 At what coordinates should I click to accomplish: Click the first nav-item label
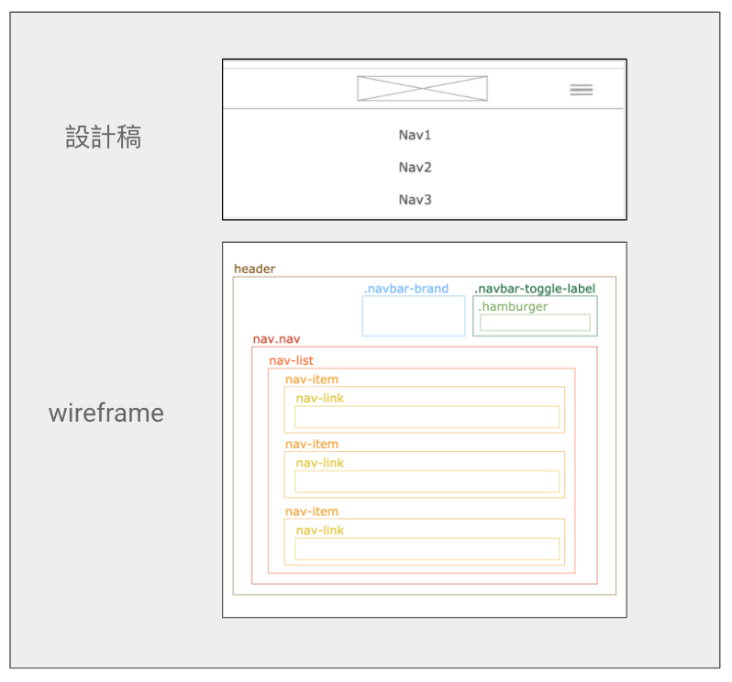point(311,379)
